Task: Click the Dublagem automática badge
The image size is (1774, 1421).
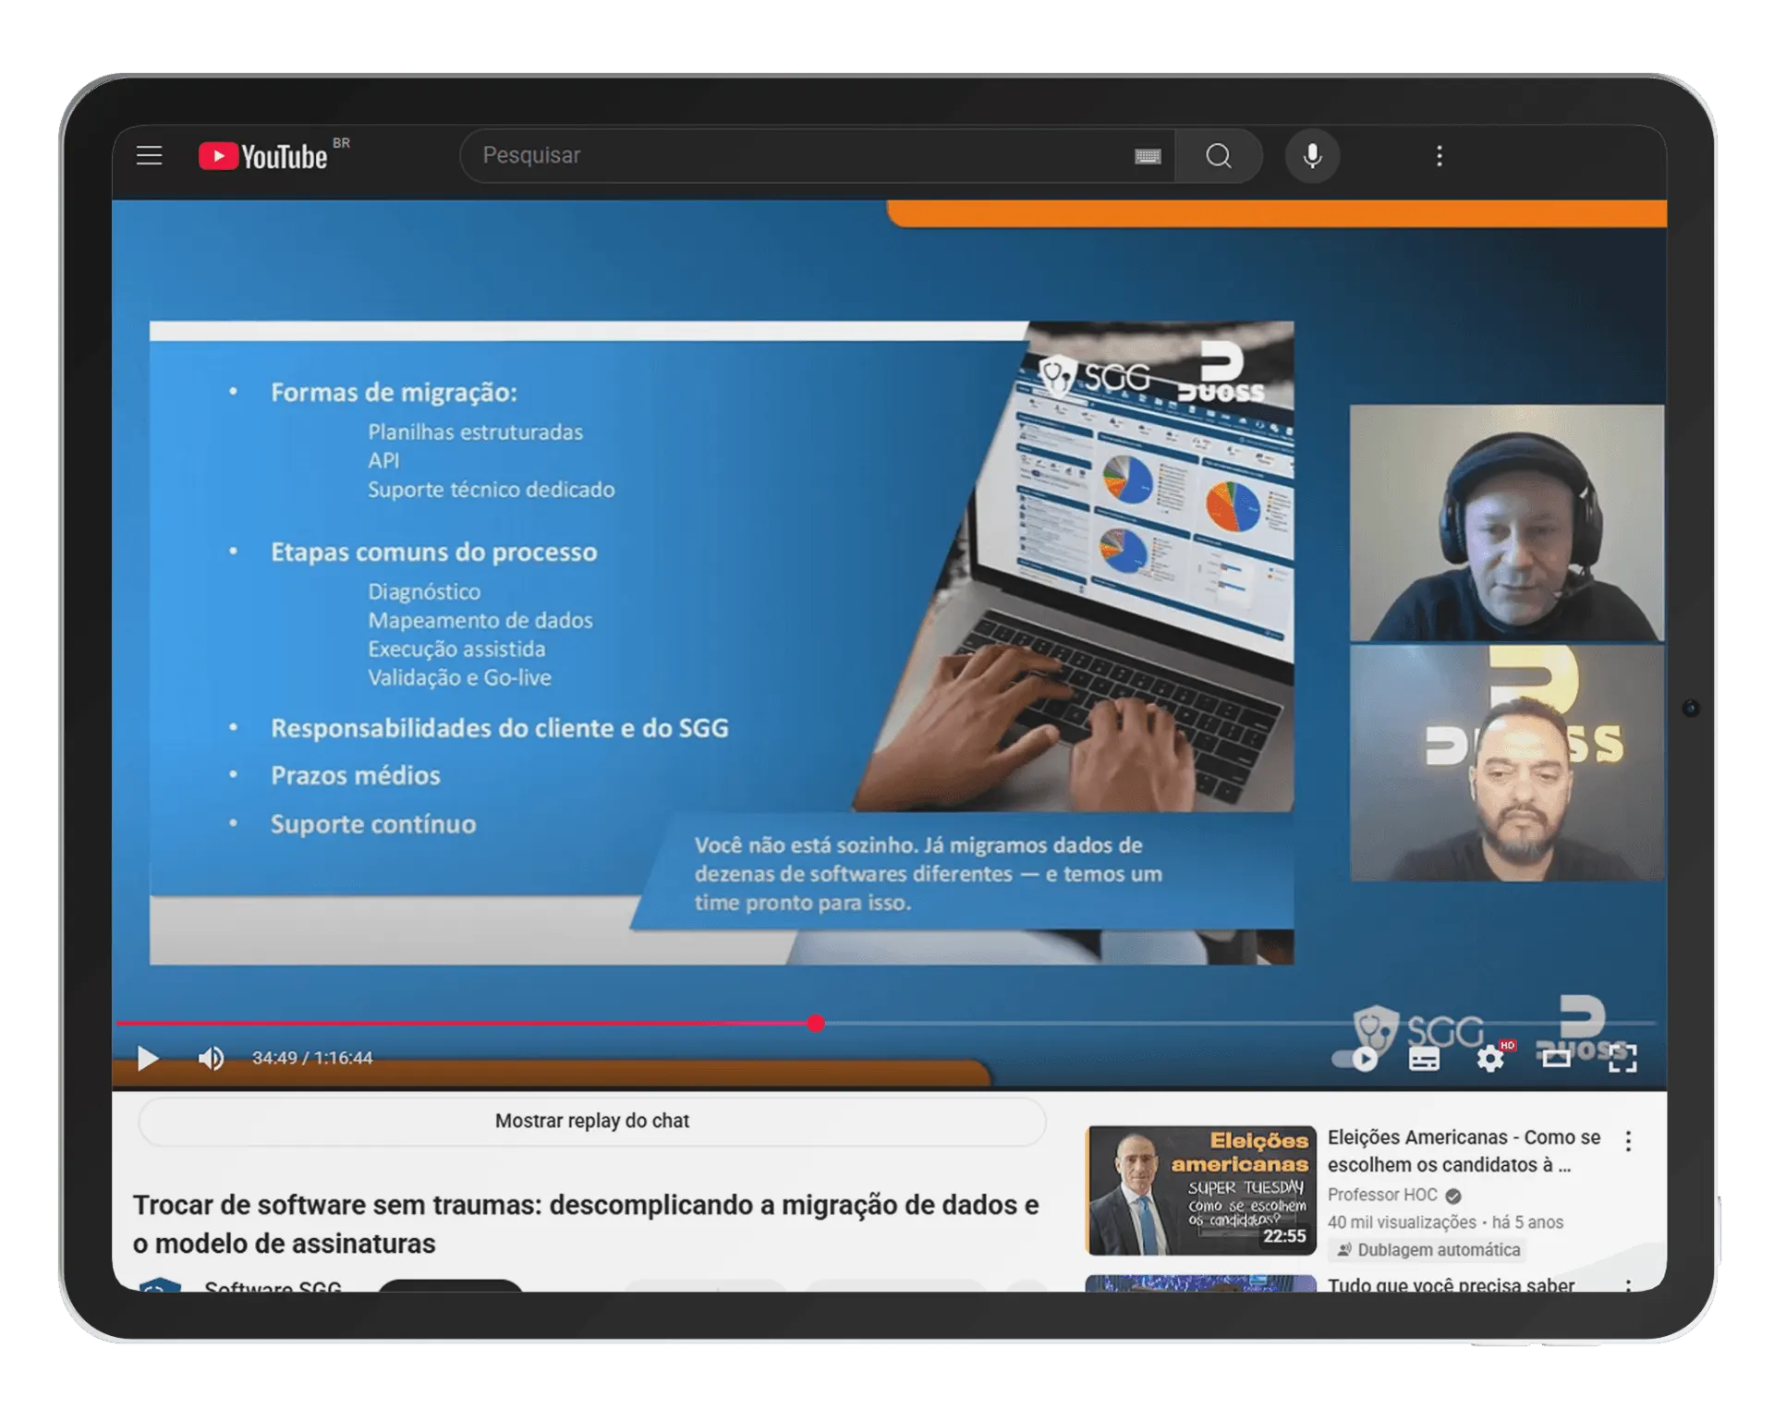Action: [x=1428, y=1249]
